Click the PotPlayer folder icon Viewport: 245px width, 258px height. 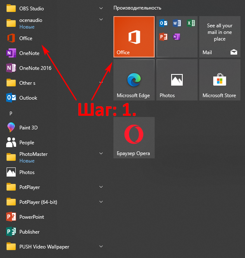click(x=11, y=187)
